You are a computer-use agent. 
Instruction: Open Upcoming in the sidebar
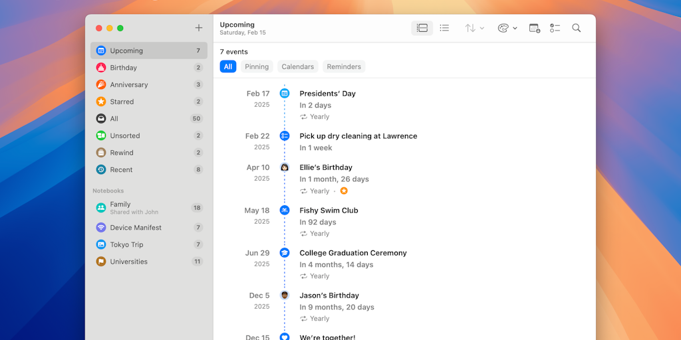(x=149, y=50)
